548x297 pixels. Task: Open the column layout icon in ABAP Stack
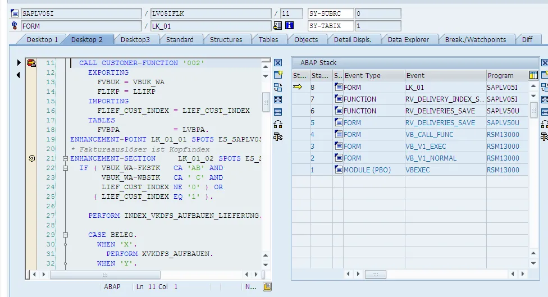pyautogui.click(x=533, y=75)
